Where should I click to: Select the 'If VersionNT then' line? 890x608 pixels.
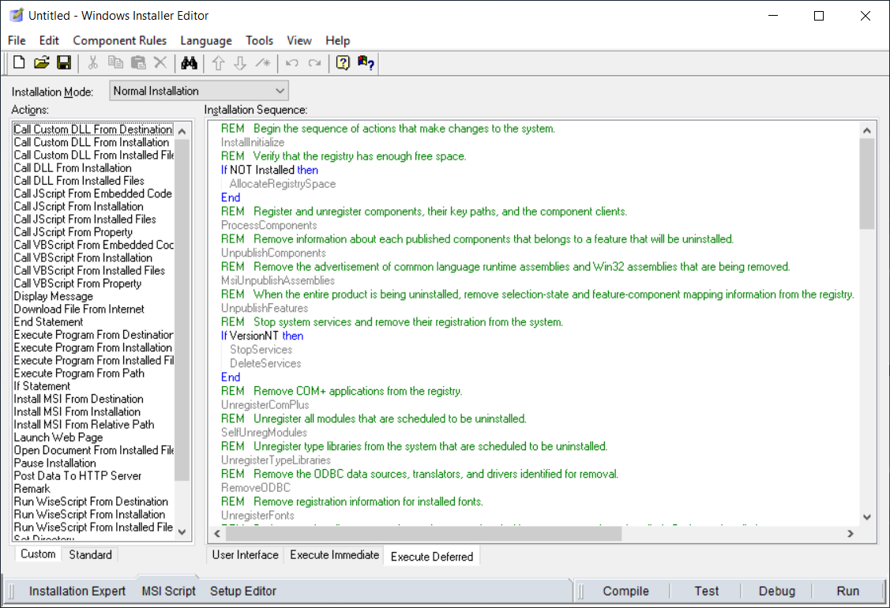(262, 336)
